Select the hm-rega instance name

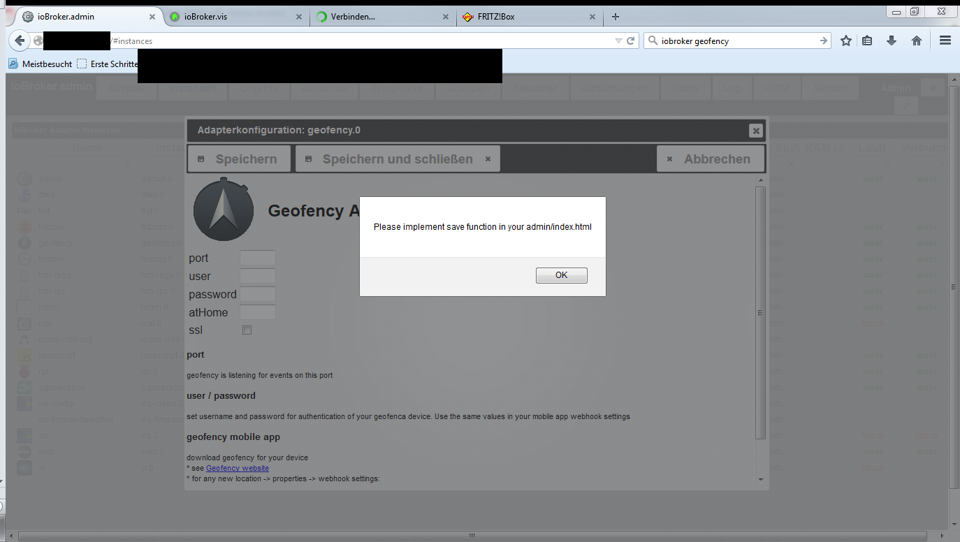[x=54, y=275]
